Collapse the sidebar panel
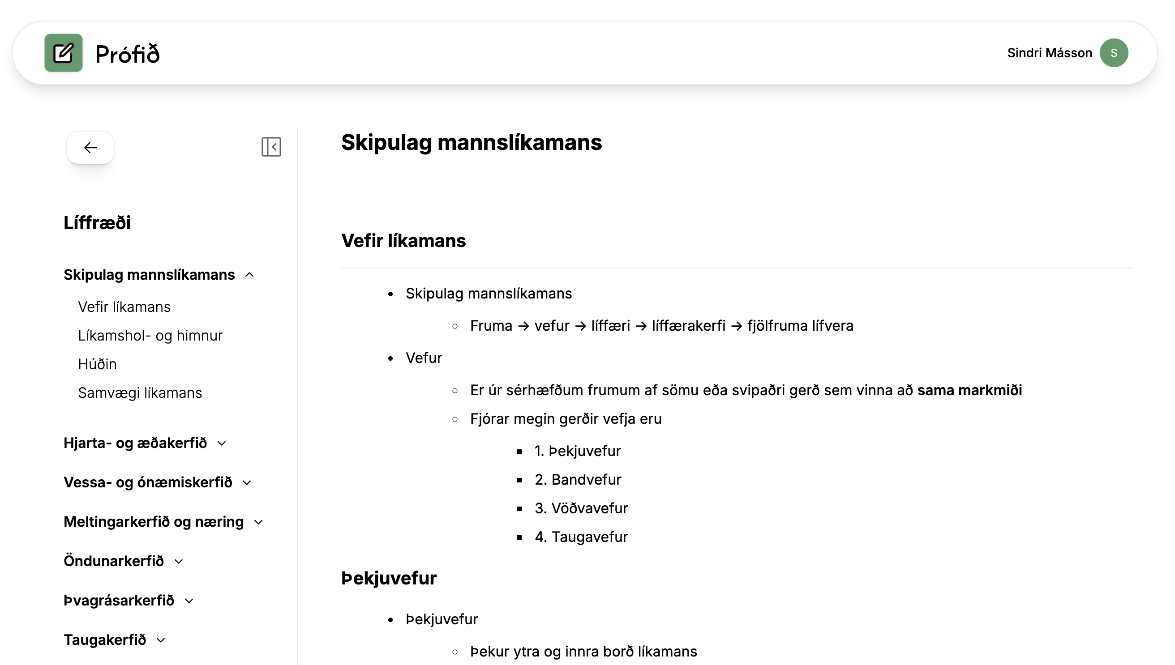The image size is (1175, 665). click(x=270, y=147)
